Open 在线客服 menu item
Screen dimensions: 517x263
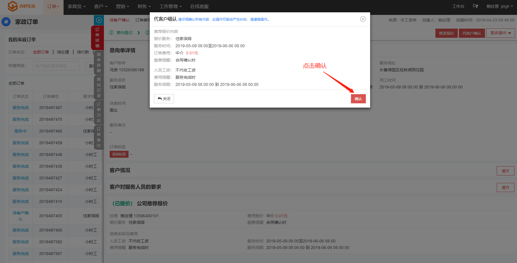click(x=200, y=6)
